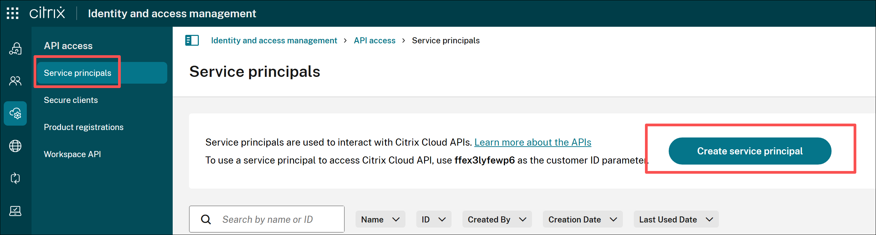Open Workspace API menu item

72,154
